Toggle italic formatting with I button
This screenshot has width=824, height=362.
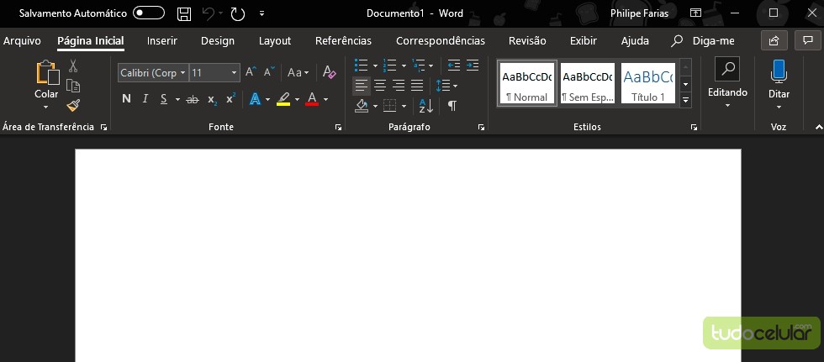145,99
